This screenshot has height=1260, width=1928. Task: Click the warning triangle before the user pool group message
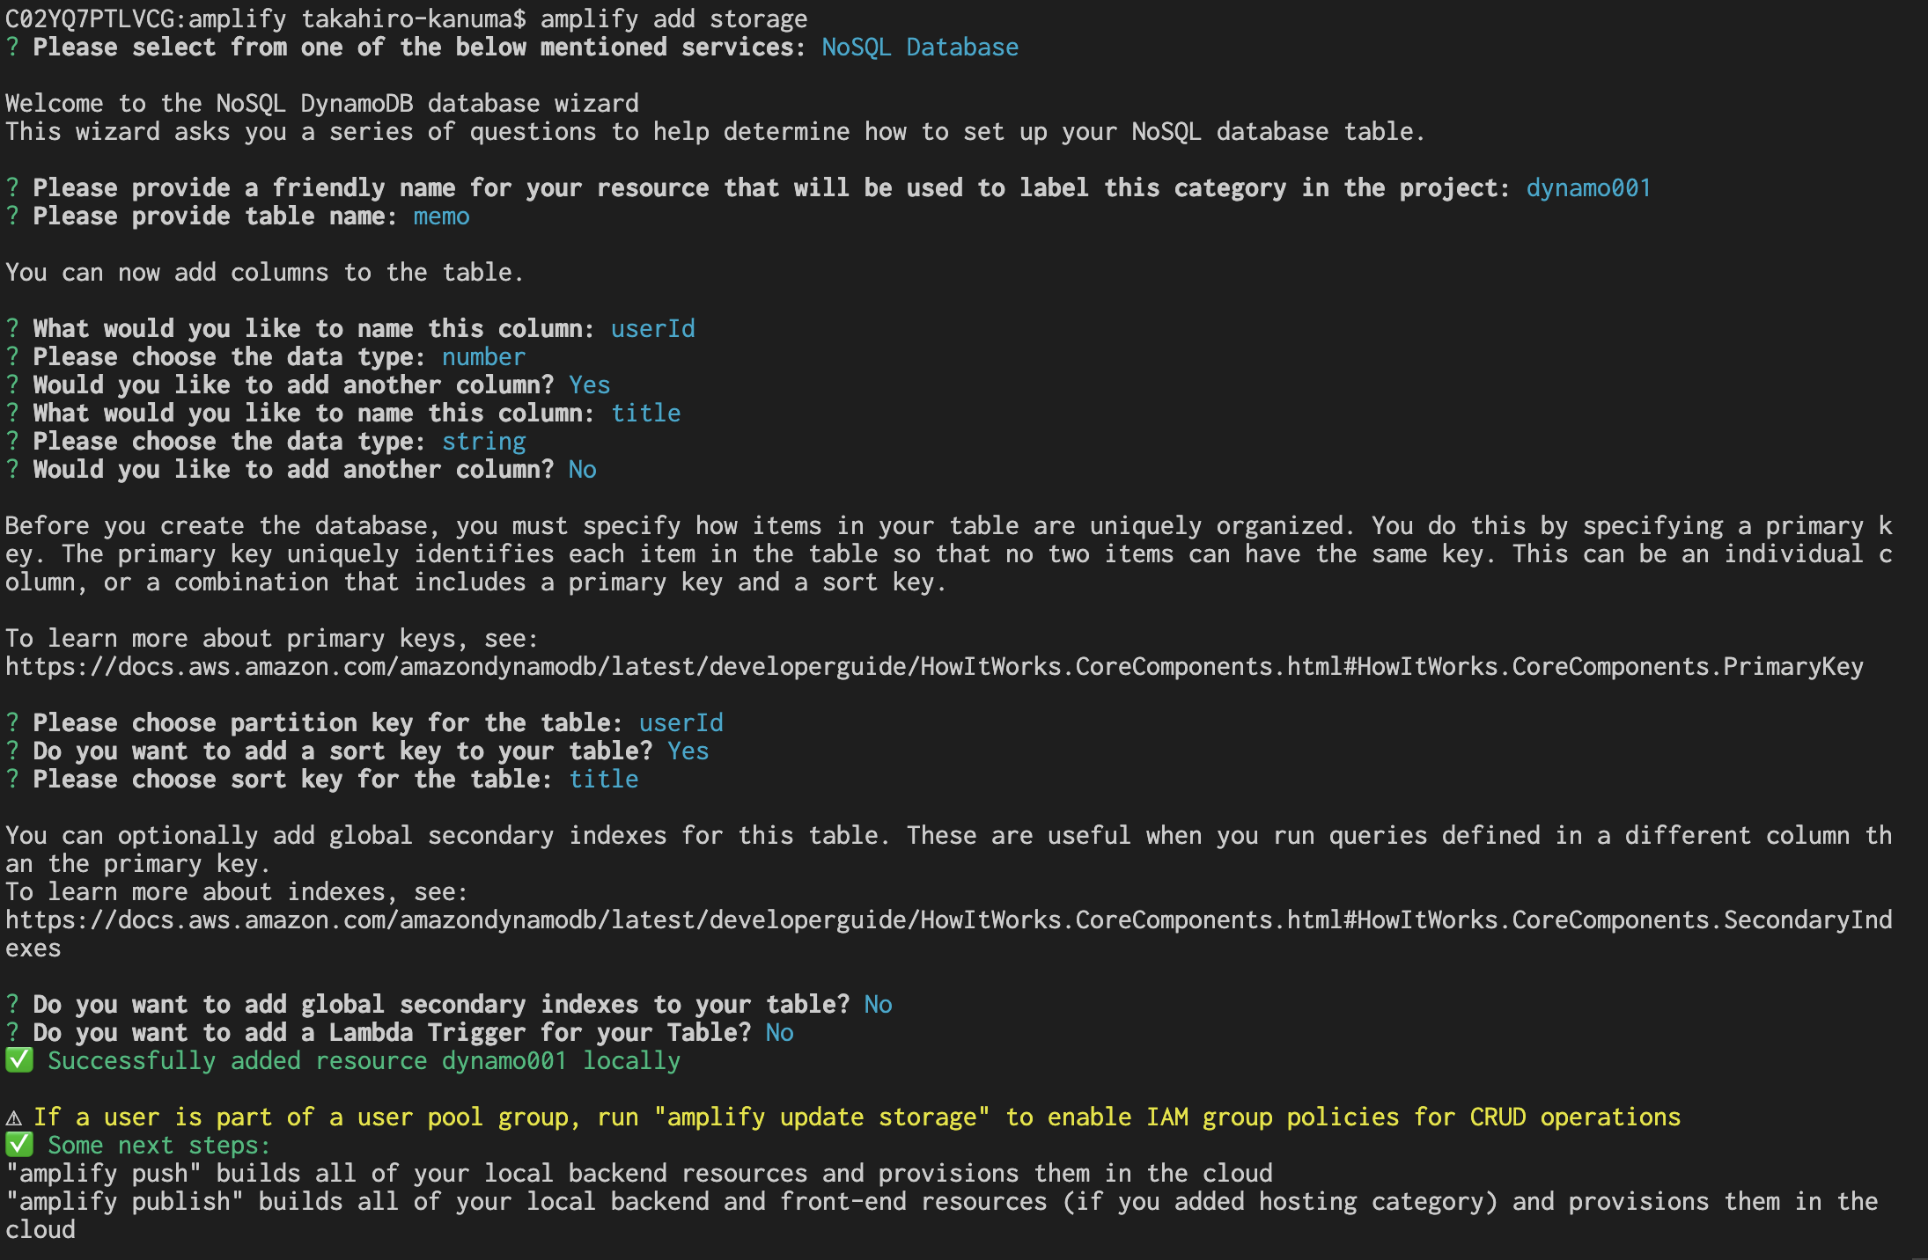point(14,1117)
